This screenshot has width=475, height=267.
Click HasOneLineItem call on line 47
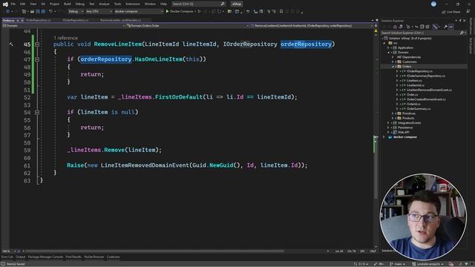(159, 59)
